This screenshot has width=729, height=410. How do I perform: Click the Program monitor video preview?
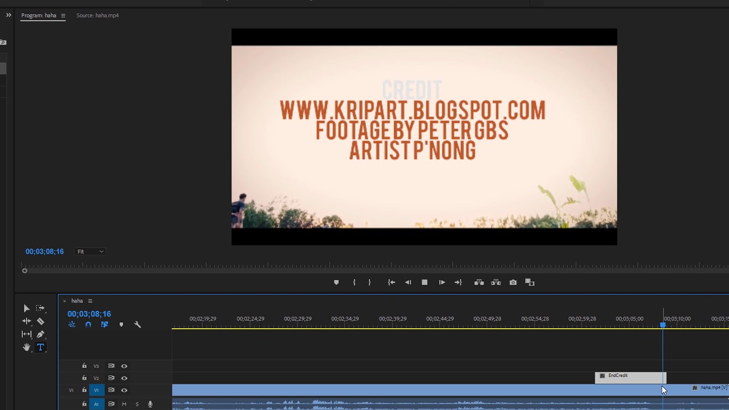coord(424,137)
